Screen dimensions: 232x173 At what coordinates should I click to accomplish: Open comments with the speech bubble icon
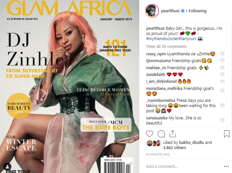click(x=161, y=134)
